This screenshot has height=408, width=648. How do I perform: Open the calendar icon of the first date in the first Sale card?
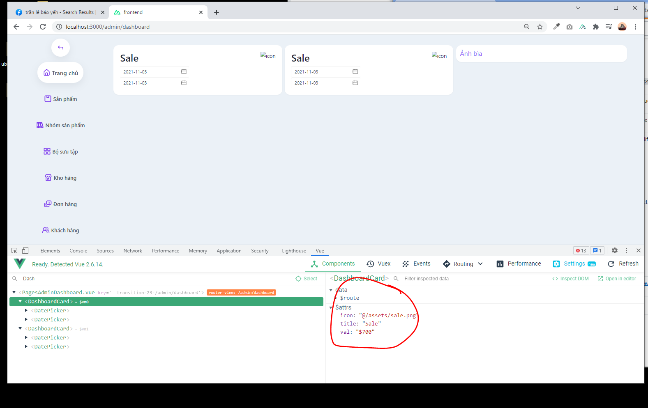click(x=184, y=71)
